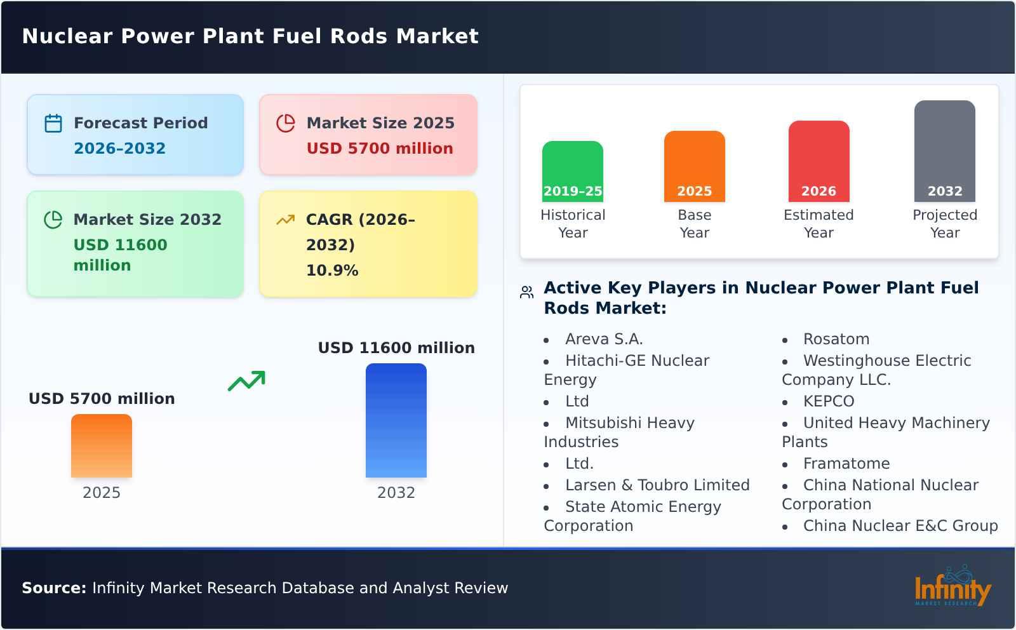1016x630 pixels.
Task: Click the 'State Atomic Energy Corporation' list item
Action: pyautogui.click(x=632, y=516)
